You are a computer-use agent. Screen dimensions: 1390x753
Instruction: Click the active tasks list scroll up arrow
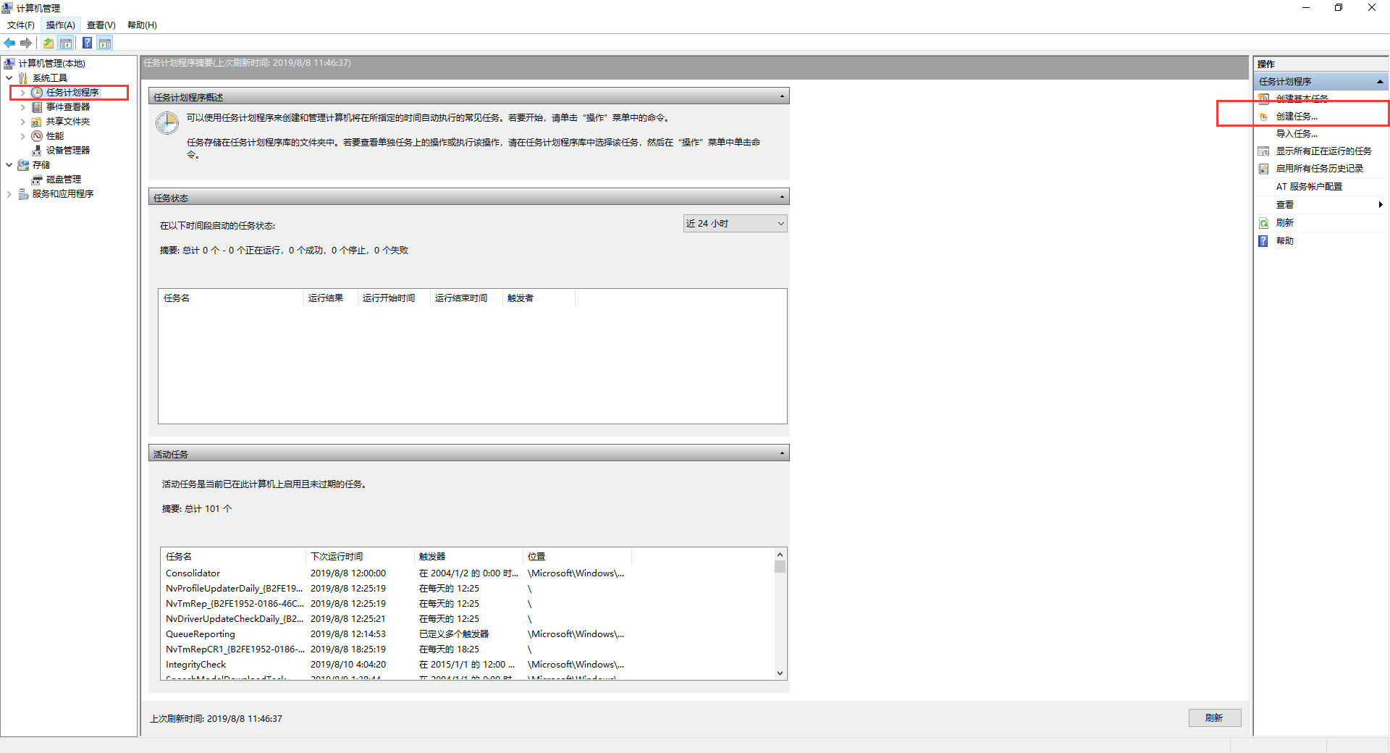pyautogui.click(x=780, y=555)
